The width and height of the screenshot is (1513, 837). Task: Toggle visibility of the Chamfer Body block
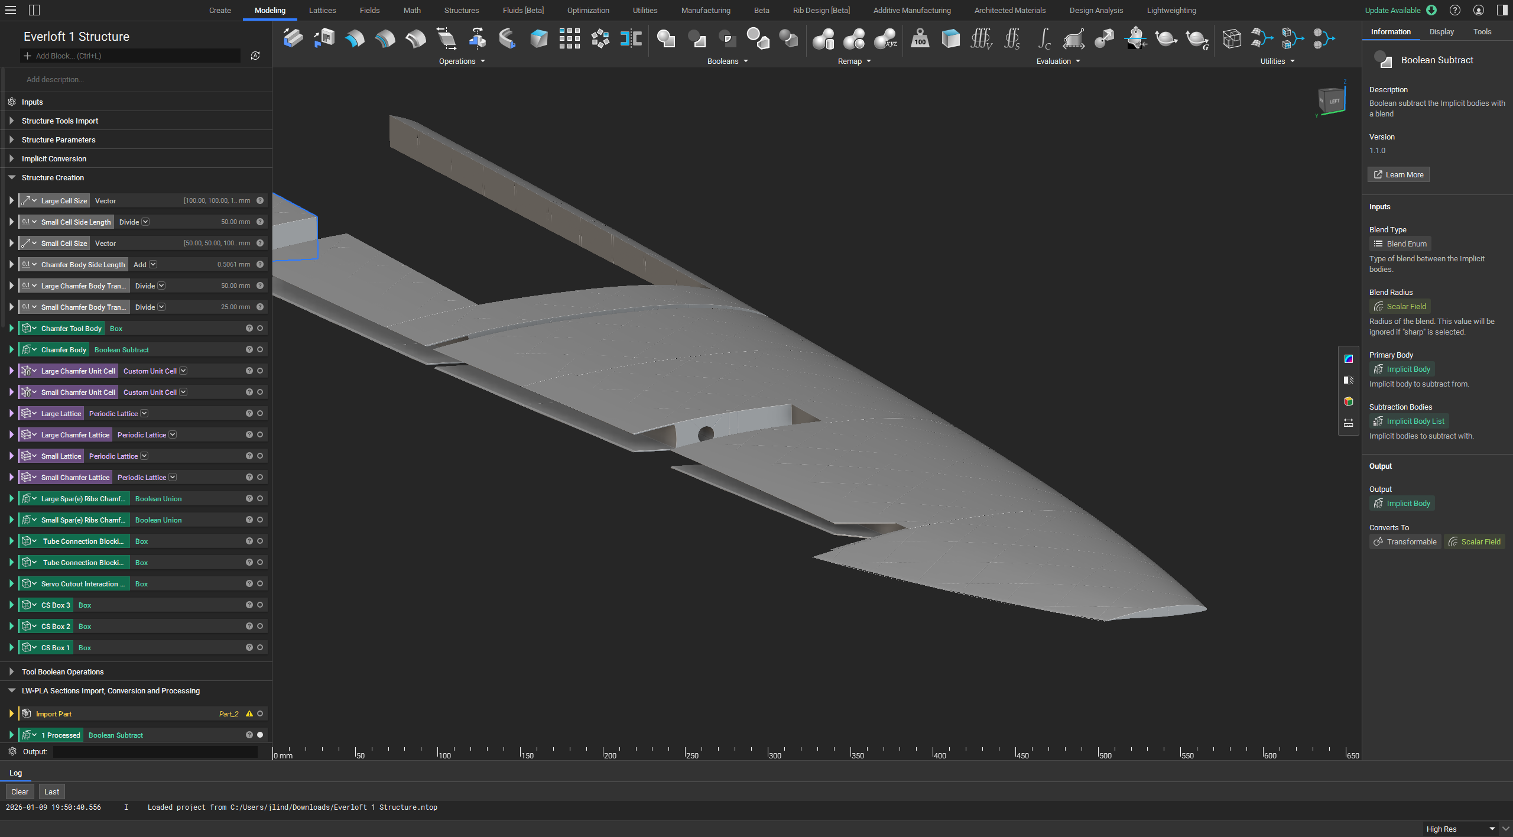pyautogui.click(x=259, y=349)
